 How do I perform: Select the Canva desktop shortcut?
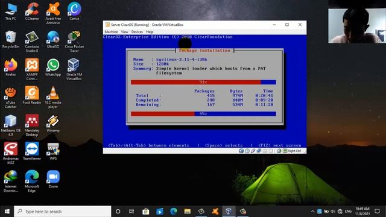tap(74, 11)
